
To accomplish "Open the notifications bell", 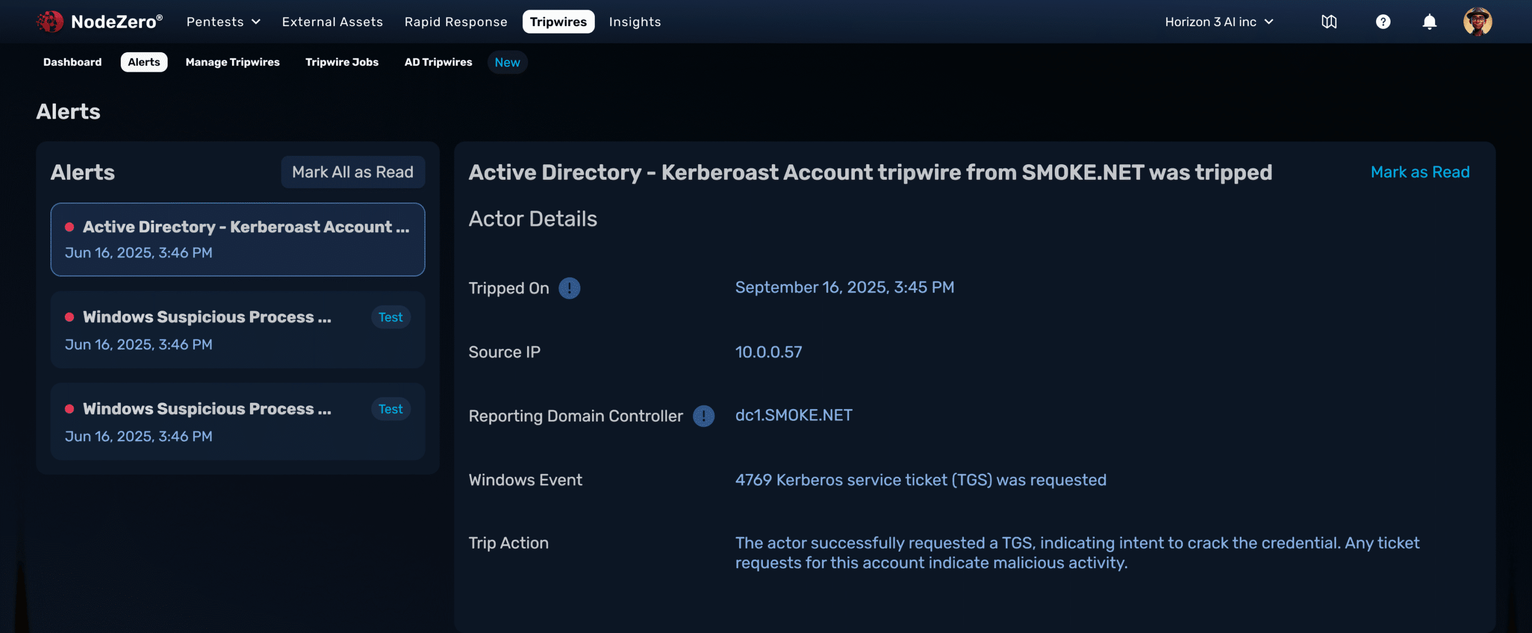I will [x=1429, y=22].
